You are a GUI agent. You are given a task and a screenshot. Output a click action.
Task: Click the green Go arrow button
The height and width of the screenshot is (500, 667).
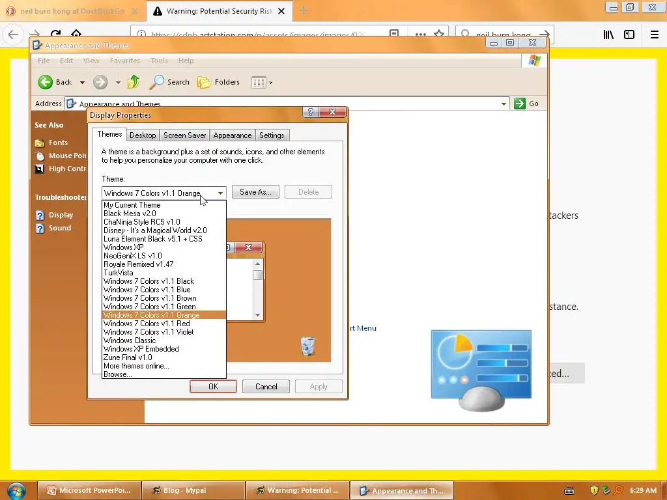pos(519,104)
